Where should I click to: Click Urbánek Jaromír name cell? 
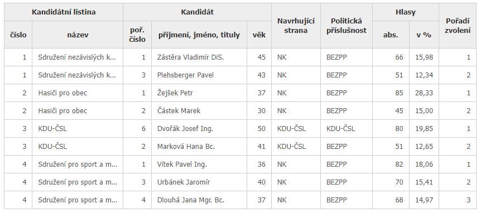point(199,182)
